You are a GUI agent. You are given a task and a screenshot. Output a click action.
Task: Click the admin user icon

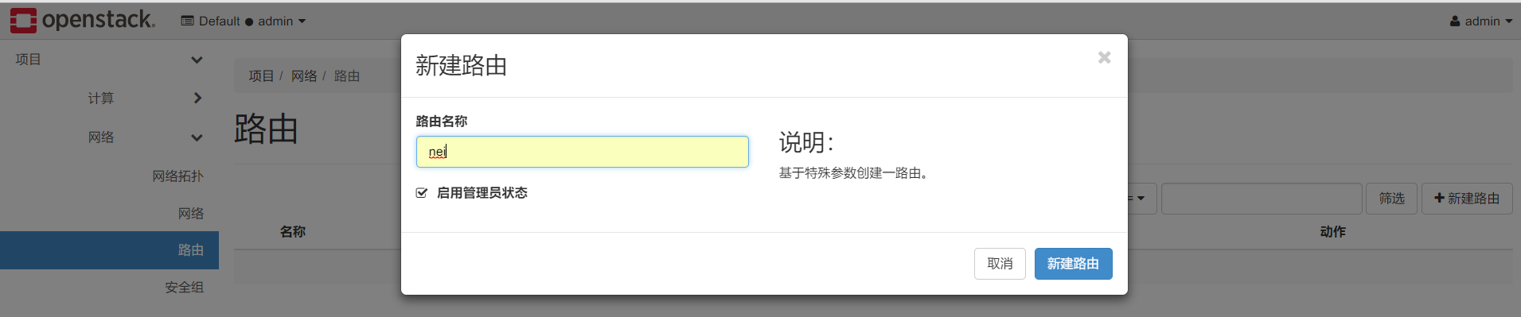click(1455, 21)
